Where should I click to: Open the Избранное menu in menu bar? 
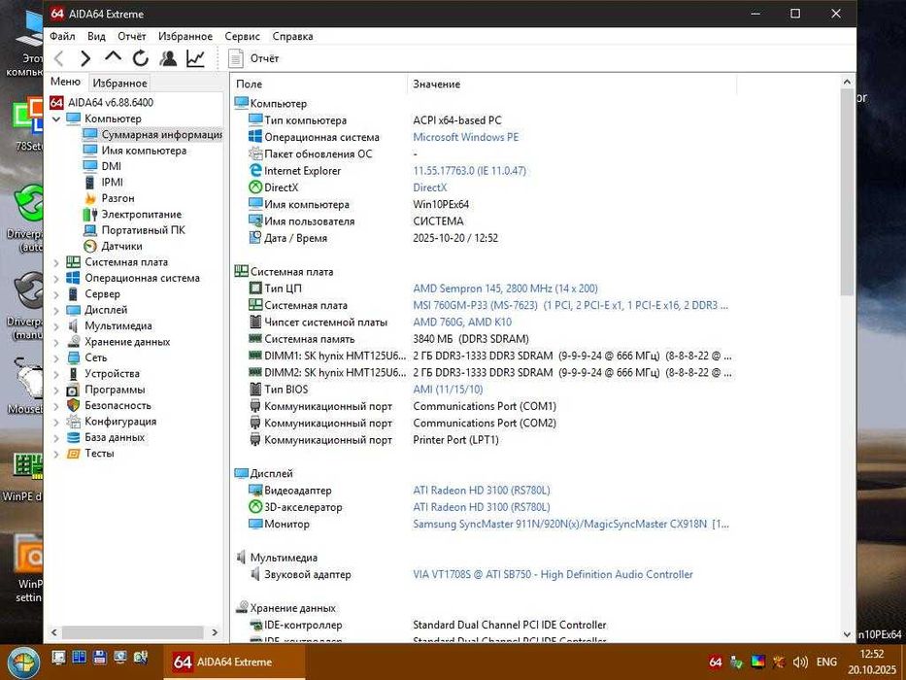(185, 36)
